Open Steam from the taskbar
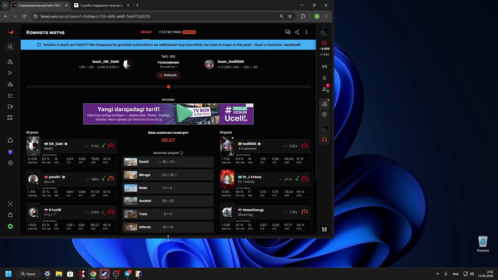The image size is (498, 280). coord(104,274)
